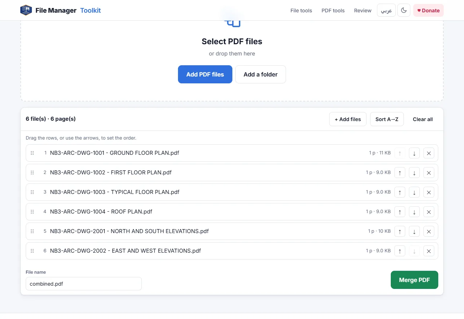464x319 pixels.
Task: Click drag handle of ROOF PLAN row
Action: tap(32, 212)
